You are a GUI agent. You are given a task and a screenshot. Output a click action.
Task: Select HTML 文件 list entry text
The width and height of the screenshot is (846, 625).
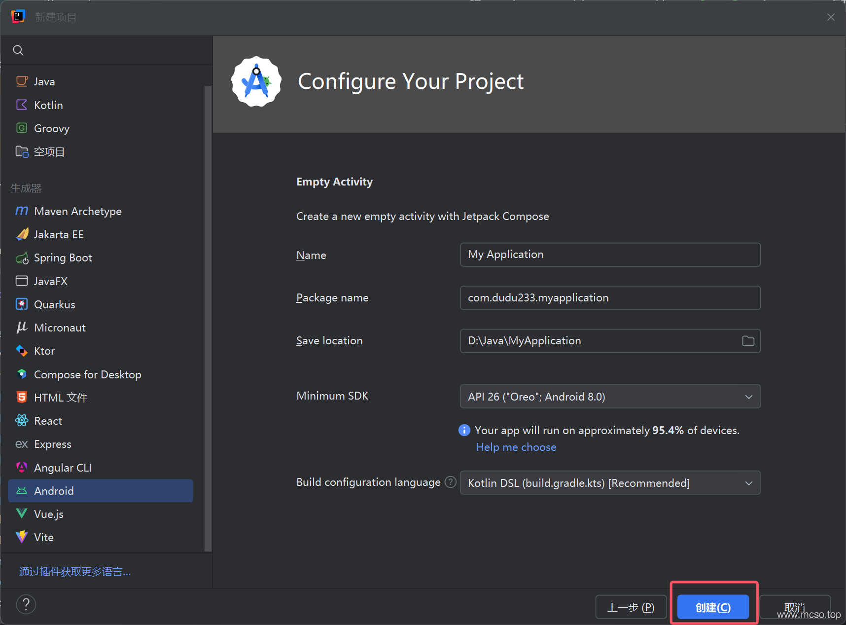(x=61, y=398)
